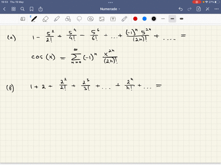This screenshot has height=165, width=221.
Task: Redo the last undone action
Action: tap(190, 9)
